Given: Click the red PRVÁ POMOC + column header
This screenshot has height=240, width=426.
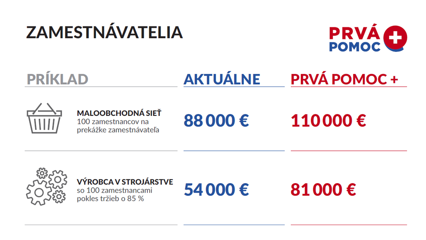Looking at the screenshot, I should point(344,79).
